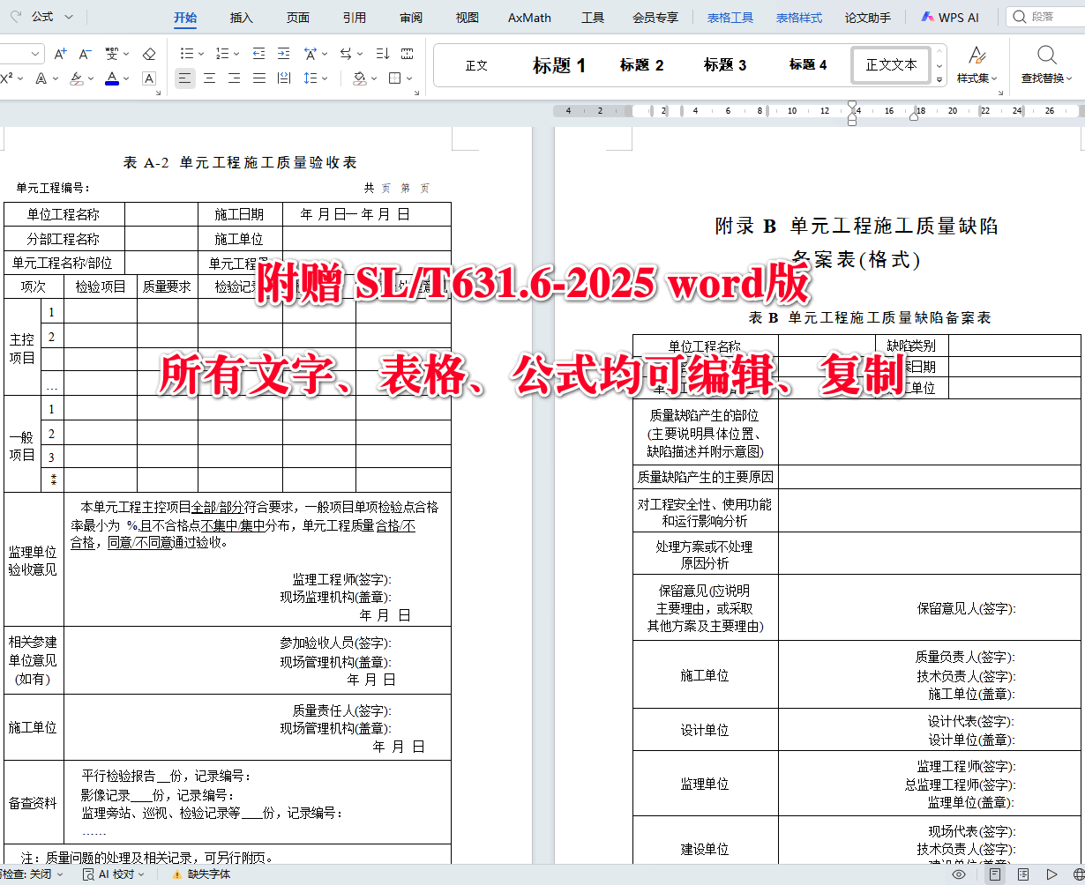Justify the paragraph text

258,78
